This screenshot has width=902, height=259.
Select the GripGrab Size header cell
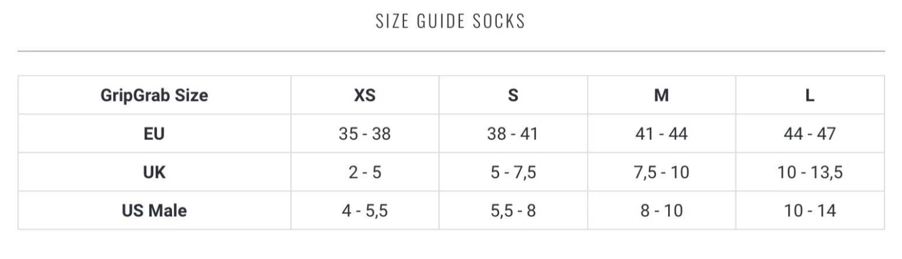[x=154, y=95]
